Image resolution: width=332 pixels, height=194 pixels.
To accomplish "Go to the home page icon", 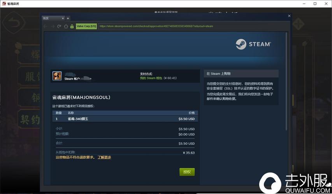I will [x=66, y=26].
